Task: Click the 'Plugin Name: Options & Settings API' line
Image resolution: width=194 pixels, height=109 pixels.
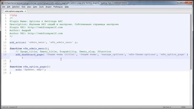Action: pyautogui.click(x=36, y=21)
